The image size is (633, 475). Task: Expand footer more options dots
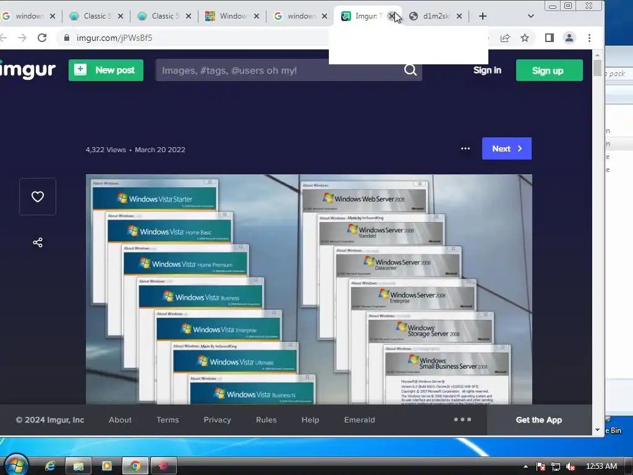(x=462, y=419)
